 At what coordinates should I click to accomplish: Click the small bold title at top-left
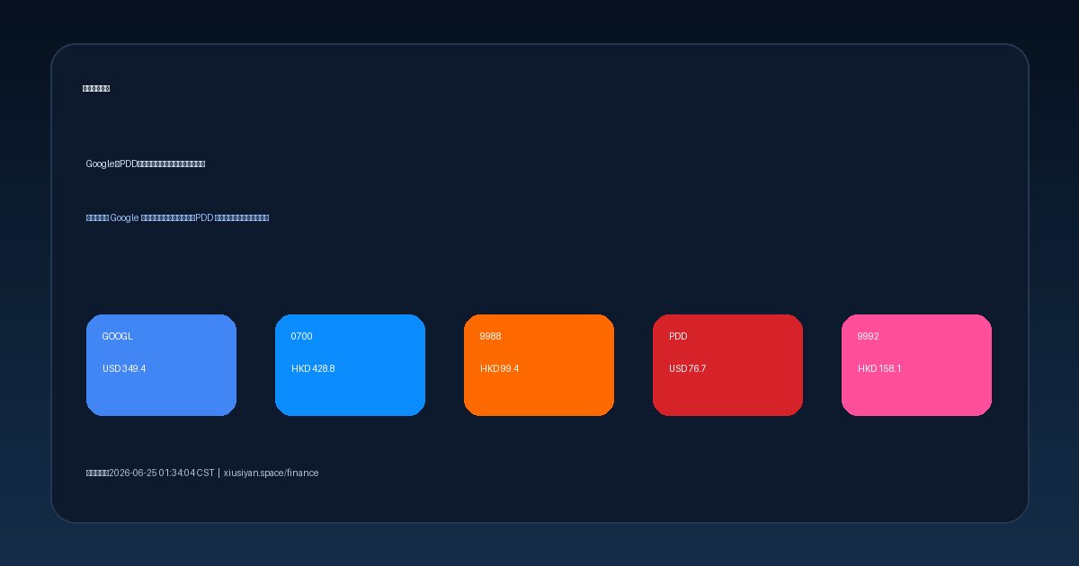coord(96,88)
